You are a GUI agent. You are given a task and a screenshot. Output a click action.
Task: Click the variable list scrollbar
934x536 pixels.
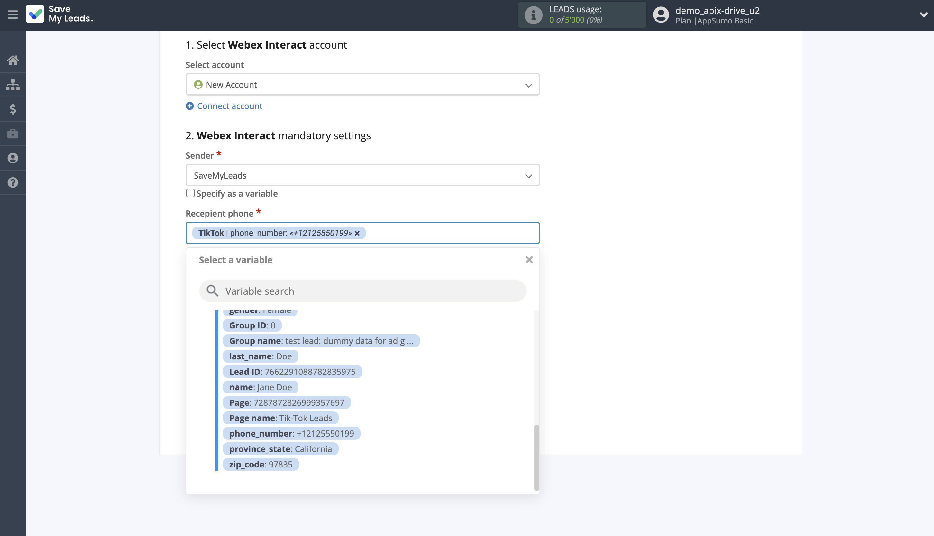(x=536, y=457)
